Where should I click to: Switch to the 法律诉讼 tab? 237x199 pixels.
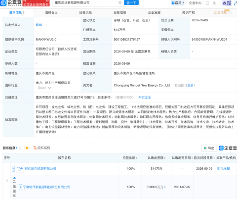tap(51, 12)
